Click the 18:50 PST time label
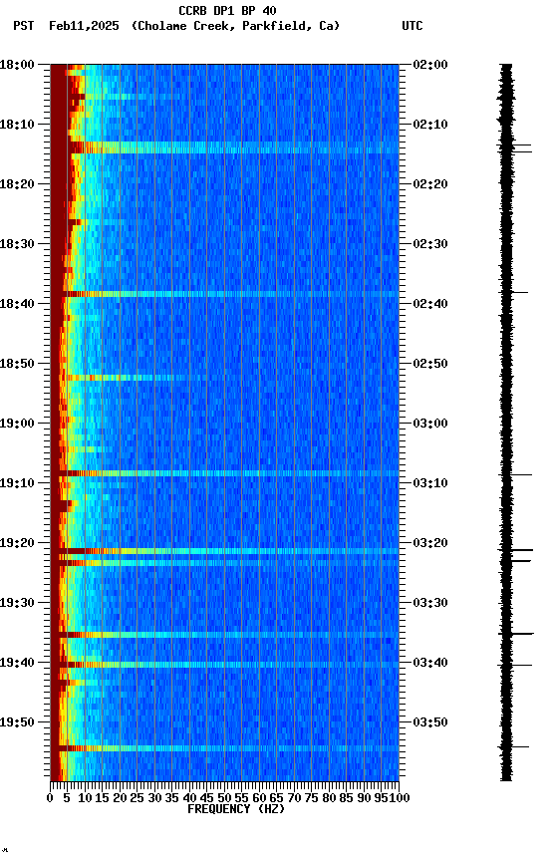The width and height of the screenshot is (550, 861). [x=17, y=364]
